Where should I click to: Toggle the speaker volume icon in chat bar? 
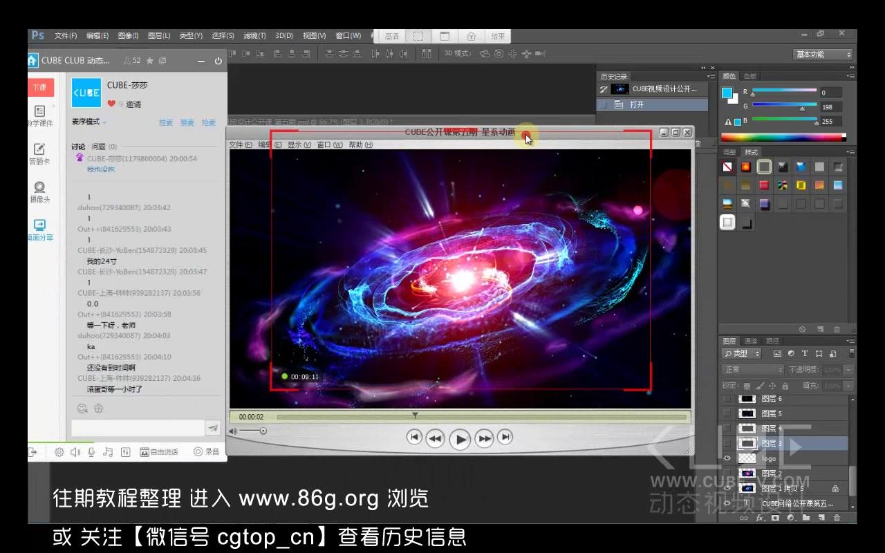75,452
